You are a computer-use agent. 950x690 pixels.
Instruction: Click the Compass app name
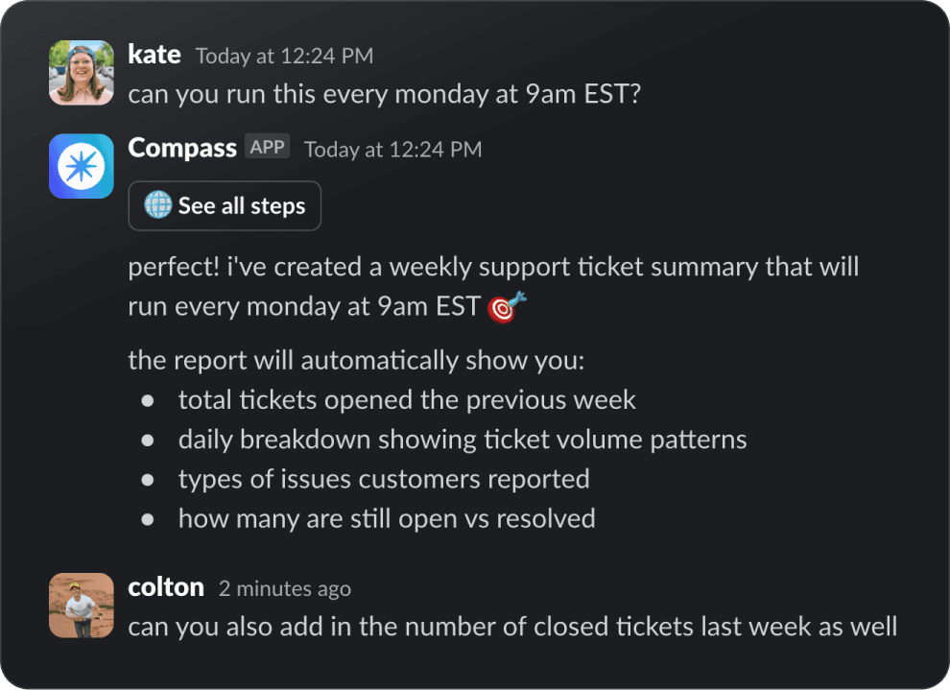click(x=182, y=147)
